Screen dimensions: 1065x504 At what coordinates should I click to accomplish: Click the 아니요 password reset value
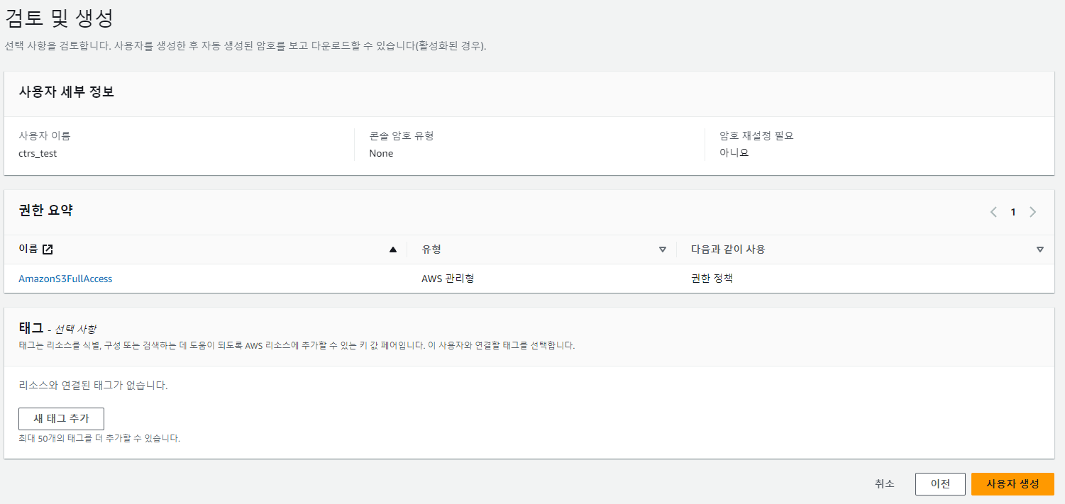tap(734, 152)
